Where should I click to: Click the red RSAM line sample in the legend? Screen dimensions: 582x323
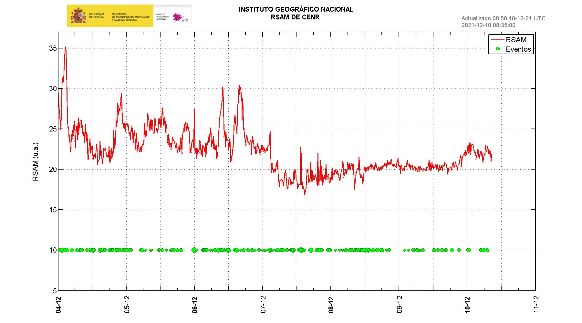click(x=497, y=40)
